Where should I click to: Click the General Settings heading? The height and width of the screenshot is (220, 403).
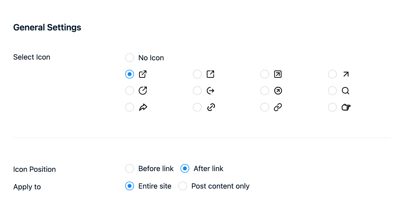47,27
